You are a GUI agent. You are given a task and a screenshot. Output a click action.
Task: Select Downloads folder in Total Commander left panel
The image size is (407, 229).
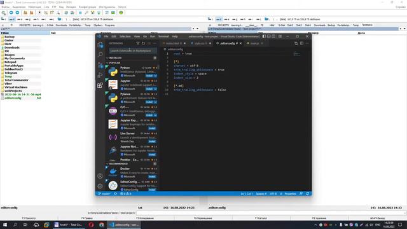12,48
